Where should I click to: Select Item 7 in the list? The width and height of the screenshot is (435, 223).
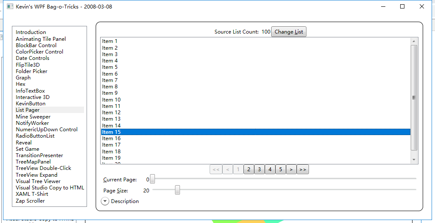coord(110,80)
